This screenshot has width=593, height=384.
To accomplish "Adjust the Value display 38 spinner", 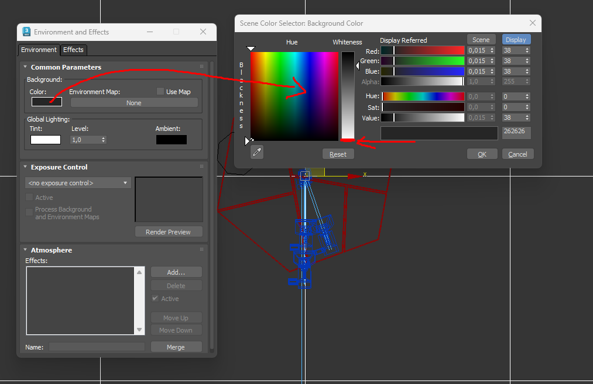I will click(527, 118).
